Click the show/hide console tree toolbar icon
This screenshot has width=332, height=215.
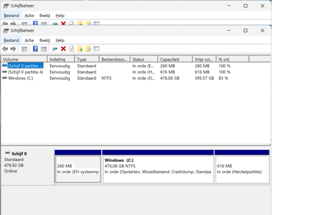click(24, 49)
